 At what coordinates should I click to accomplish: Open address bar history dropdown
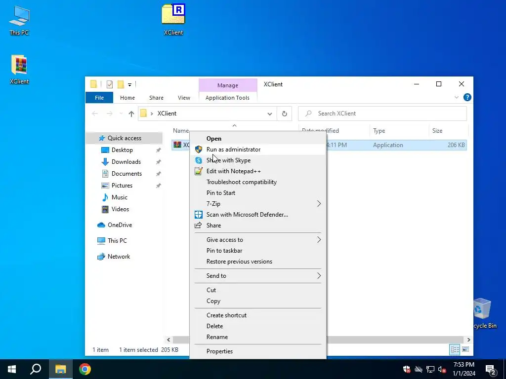269,114
